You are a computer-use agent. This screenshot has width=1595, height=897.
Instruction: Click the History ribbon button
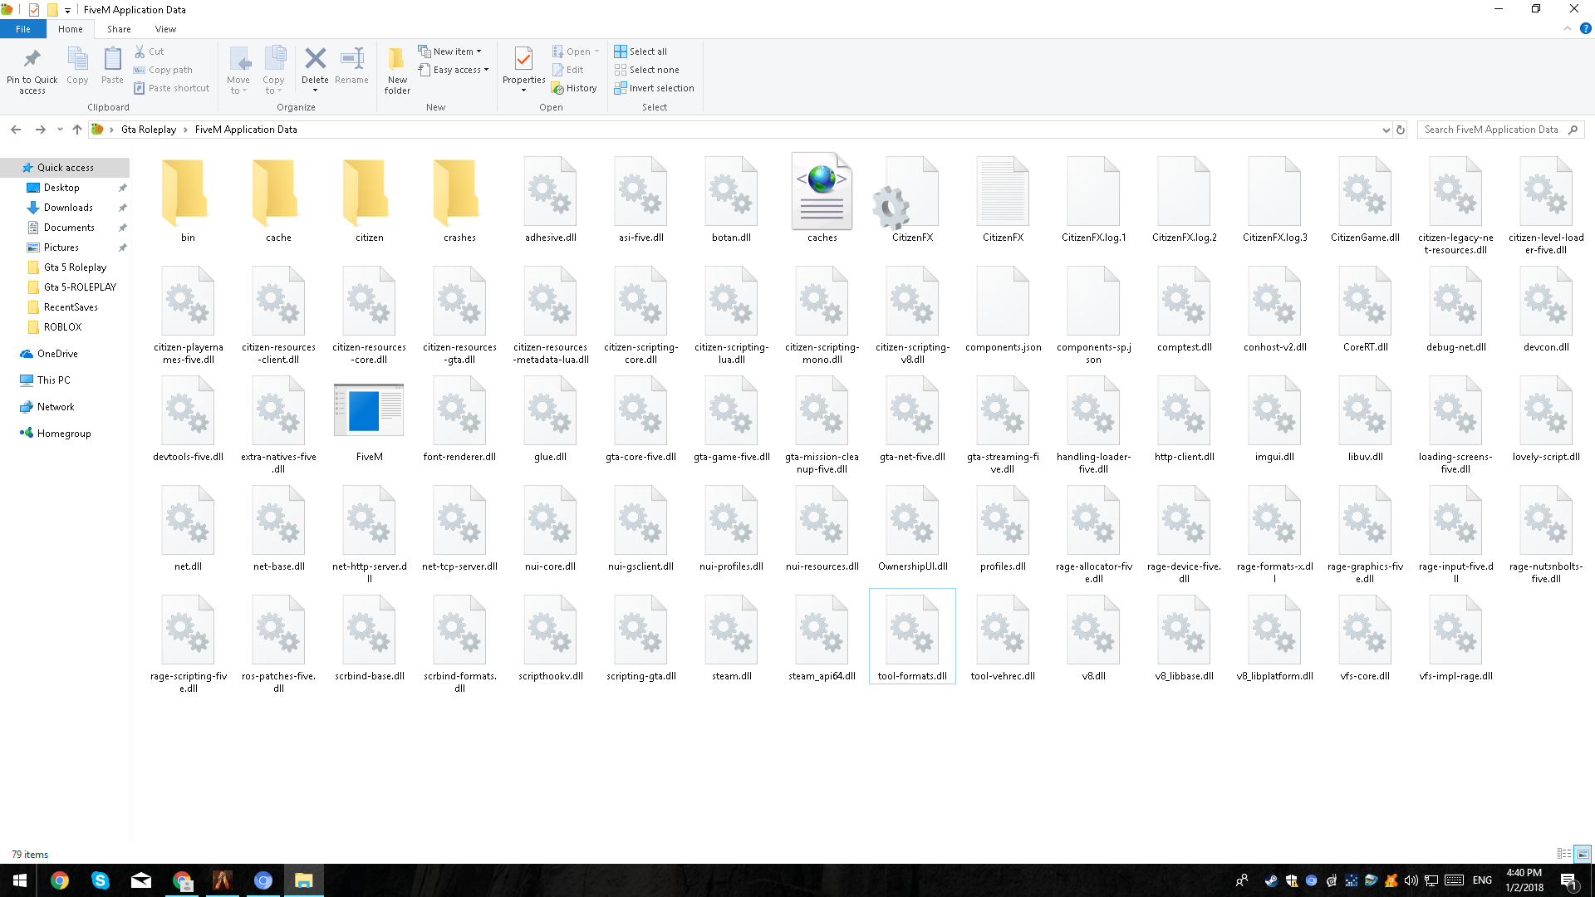[x=574, y=88]
